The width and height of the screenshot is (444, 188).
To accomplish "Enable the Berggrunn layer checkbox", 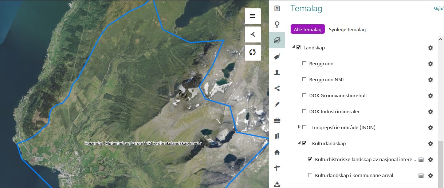I will point(304,64).
